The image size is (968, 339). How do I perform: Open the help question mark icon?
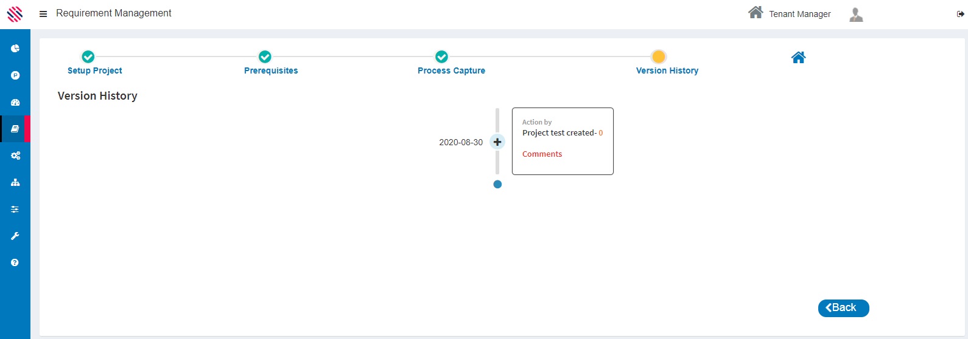click(15, 262)
